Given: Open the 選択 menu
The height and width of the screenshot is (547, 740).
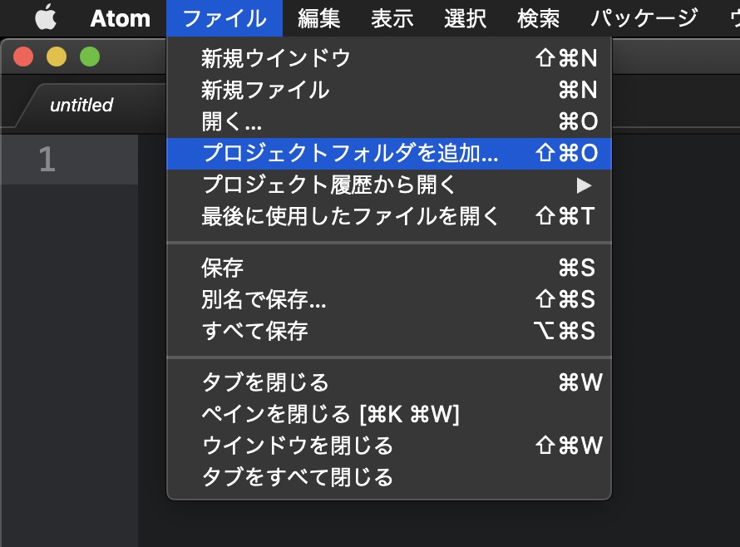Looking at the screenshot, I should 465,17.
